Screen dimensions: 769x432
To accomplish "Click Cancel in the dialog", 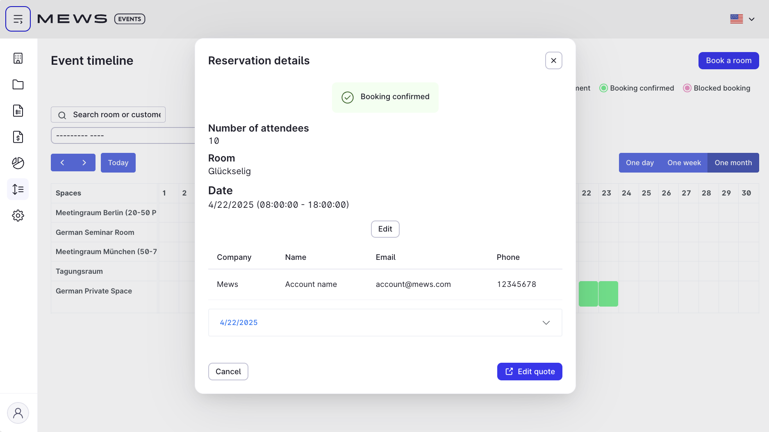I will 228,372.
